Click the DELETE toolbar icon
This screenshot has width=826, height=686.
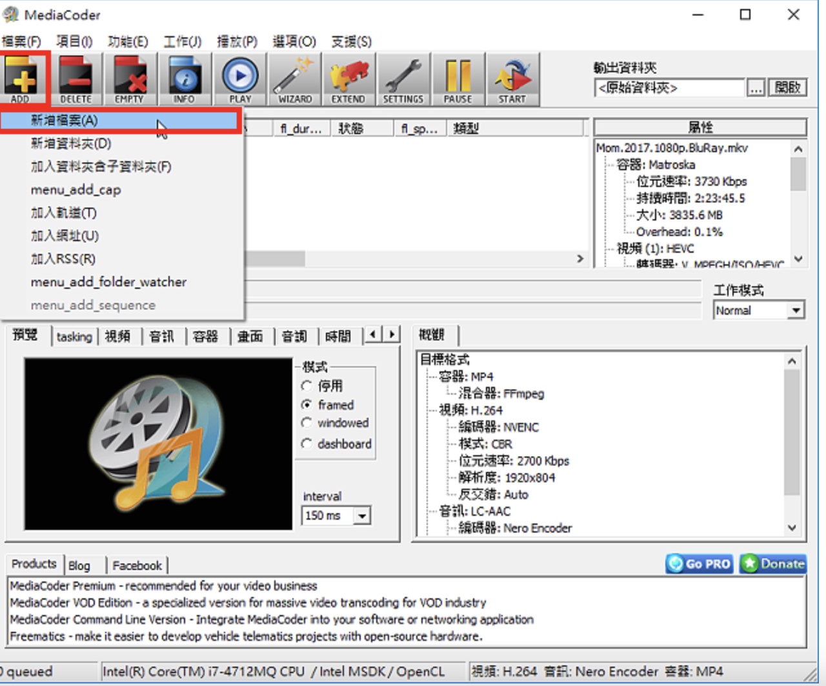[76, 79]
